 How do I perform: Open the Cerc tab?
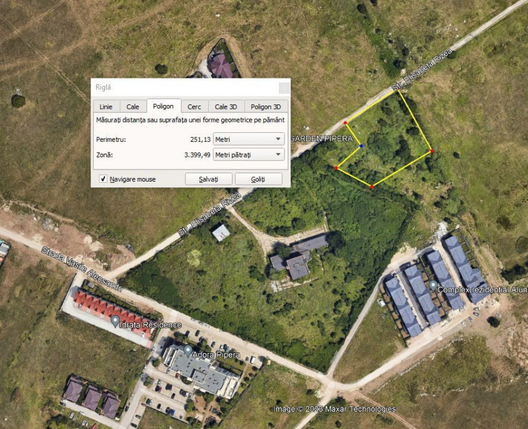(x=194, y=107)
